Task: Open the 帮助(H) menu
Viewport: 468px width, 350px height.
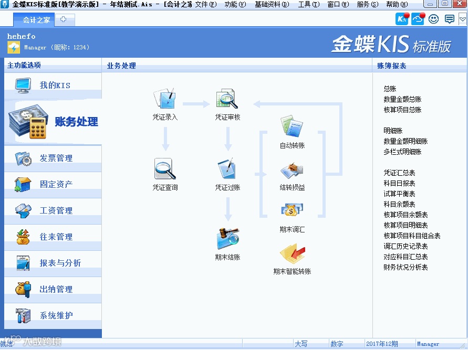Action: pos(397,4)
